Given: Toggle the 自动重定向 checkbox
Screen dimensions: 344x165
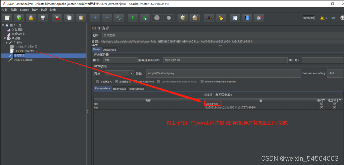Looking at the screenshot, I should pos(97,82).
